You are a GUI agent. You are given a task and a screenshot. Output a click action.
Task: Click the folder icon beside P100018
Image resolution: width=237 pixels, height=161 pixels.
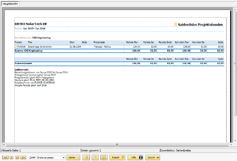[16, 47]
